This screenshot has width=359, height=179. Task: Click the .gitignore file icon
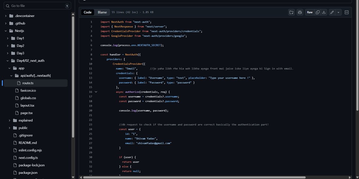click(x=16, y=135)
